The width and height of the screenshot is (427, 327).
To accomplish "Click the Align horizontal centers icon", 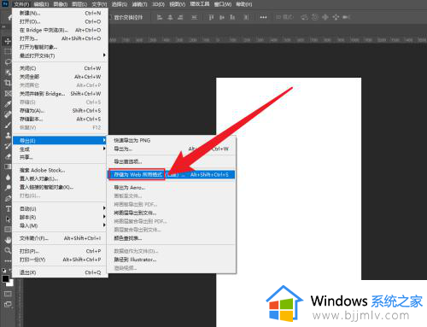I will [x=170, y=18].
